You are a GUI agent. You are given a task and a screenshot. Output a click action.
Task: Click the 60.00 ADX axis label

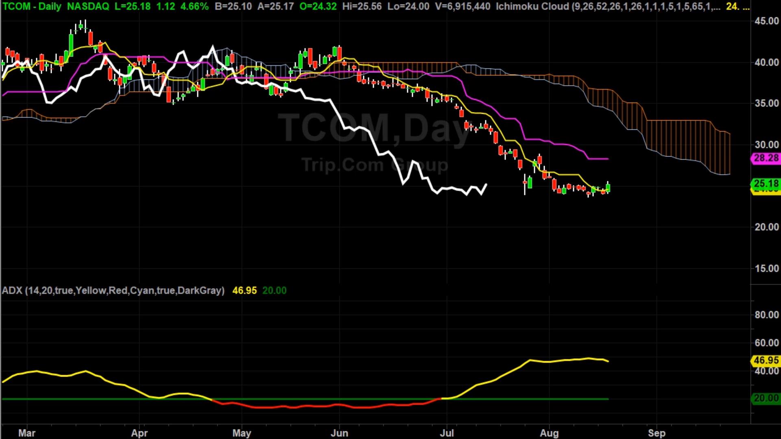[767, 343]
